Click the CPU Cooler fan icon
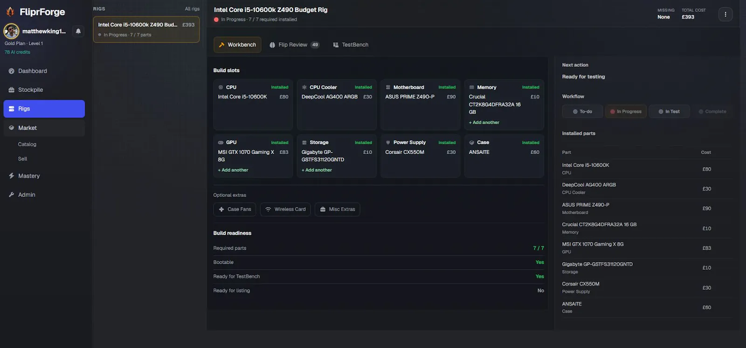Screen dimensions: 746x348 [x=304, y=87]
